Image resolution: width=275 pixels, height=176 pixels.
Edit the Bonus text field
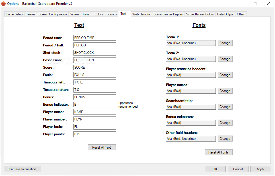click(x=95, y=97)
